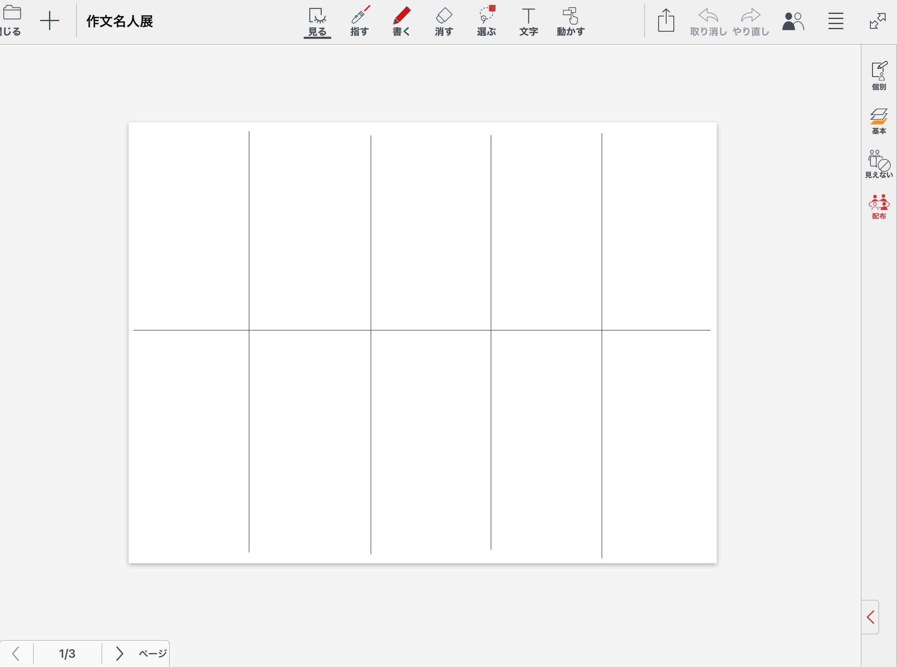Select the 動かす move tool
Screen dimensions: 897x667
coord(570,22)
